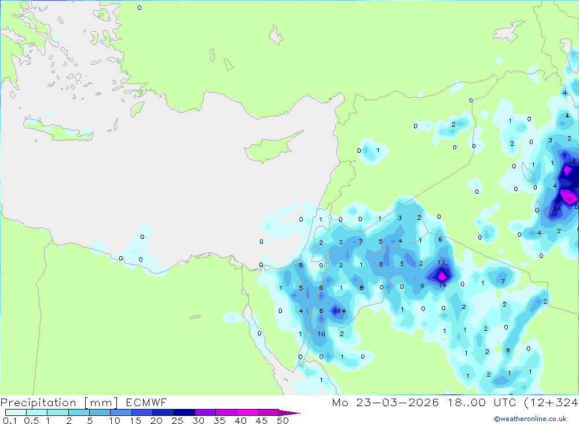
Task: Click the lightest 0.1–0.5 mm legend swatch
Action: click(16, 412)
